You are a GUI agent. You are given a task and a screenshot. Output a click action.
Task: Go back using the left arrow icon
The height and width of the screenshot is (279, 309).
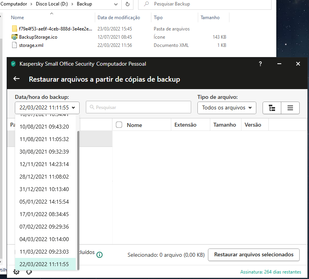[x=16, y=79]
